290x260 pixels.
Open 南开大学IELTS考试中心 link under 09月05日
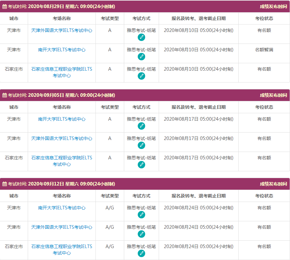(62, 119)
